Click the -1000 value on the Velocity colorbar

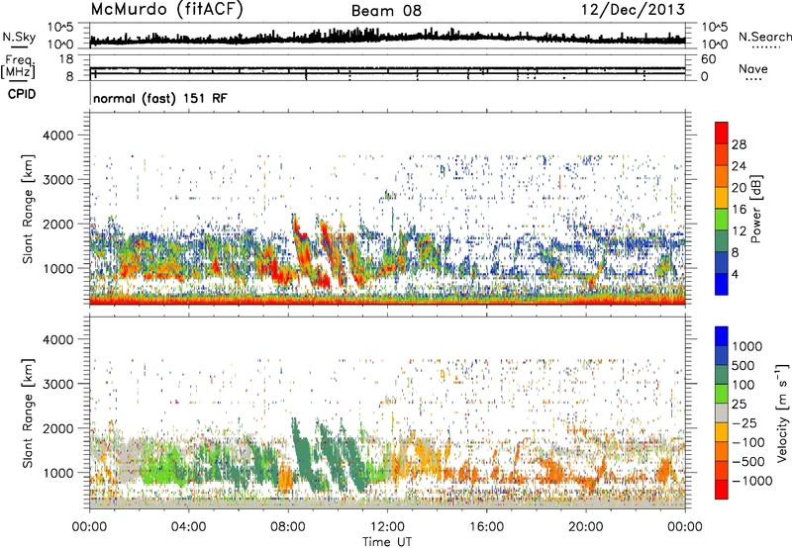click(752, 481)
